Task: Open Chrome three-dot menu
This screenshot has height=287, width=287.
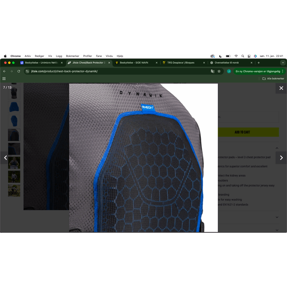Action: pyautogui.click(x=282, y=71)
